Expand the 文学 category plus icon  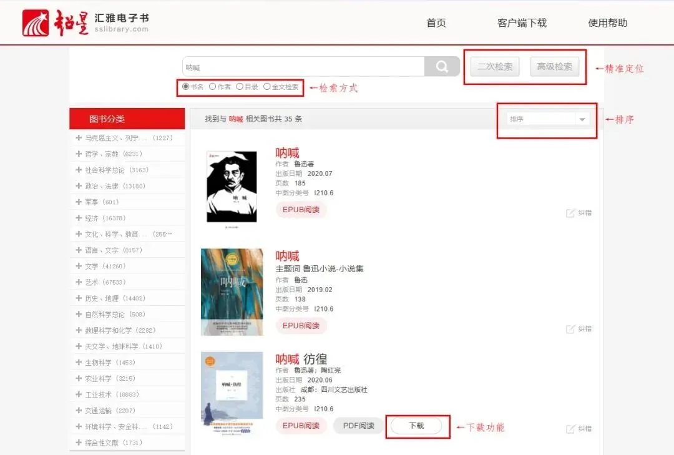[x=79, y=267]
